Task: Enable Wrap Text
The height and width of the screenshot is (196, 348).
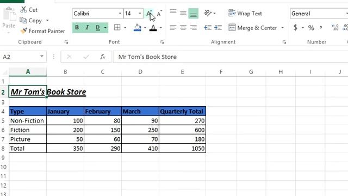Action: pos(245,13)
